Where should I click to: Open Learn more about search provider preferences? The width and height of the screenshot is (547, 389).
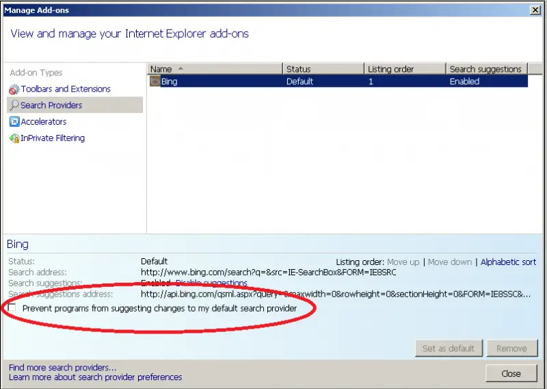click(x=95, y=377)
